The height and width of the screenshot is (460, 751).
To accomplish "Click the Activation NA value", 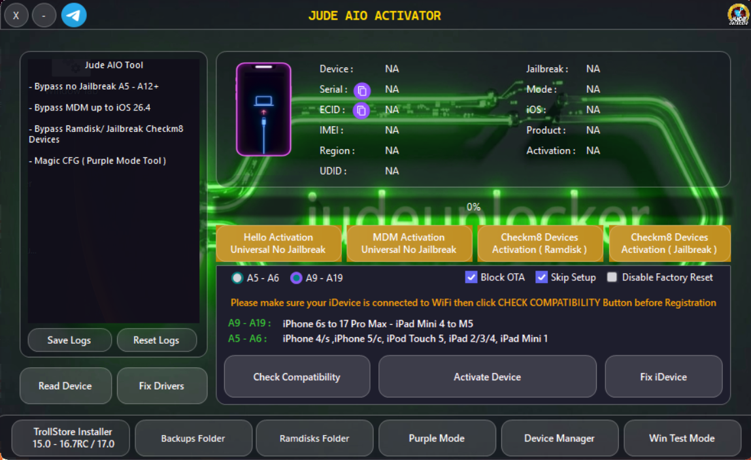I will point(593,151).
